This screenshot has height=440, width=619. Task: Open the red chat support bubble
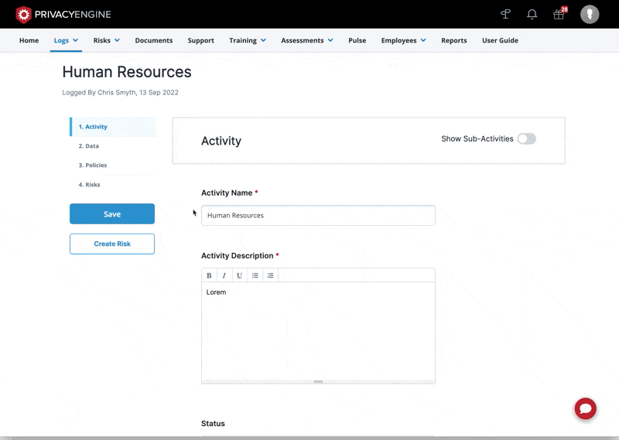(586, 408)
